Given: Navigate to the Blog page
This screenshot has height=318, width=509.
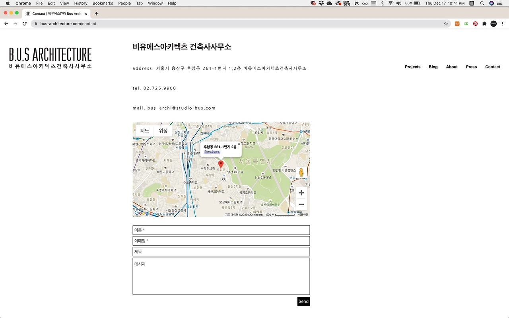Looking at the screenshot, I should click(433, 67).
